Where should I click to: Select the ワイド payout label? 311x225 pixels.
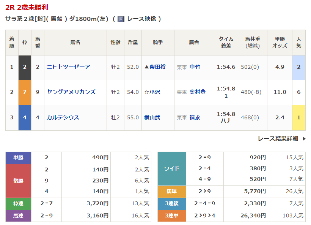(171, 169)
